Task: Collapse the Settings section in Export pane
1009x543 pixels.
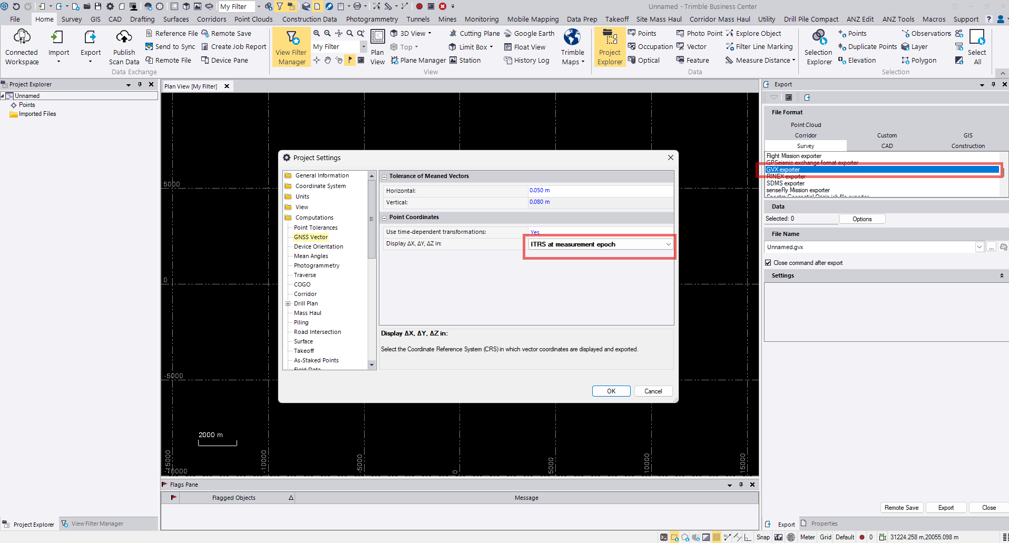Action: click(1002, 275)
